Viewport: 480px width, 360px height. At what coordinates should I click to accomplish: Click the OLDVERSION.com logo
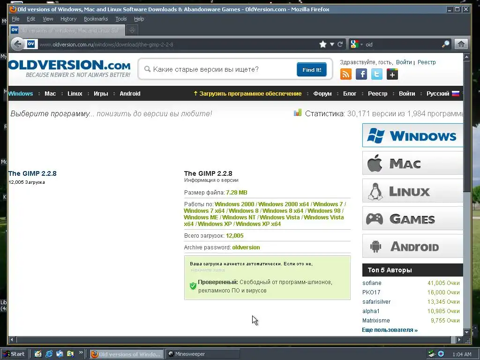click(69, 68)
